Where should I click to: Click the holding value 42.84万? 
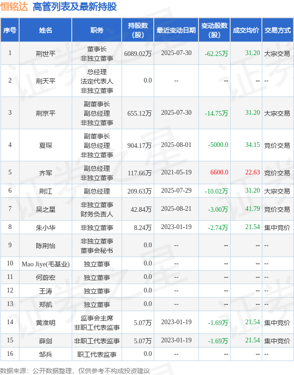coord(141,209)
